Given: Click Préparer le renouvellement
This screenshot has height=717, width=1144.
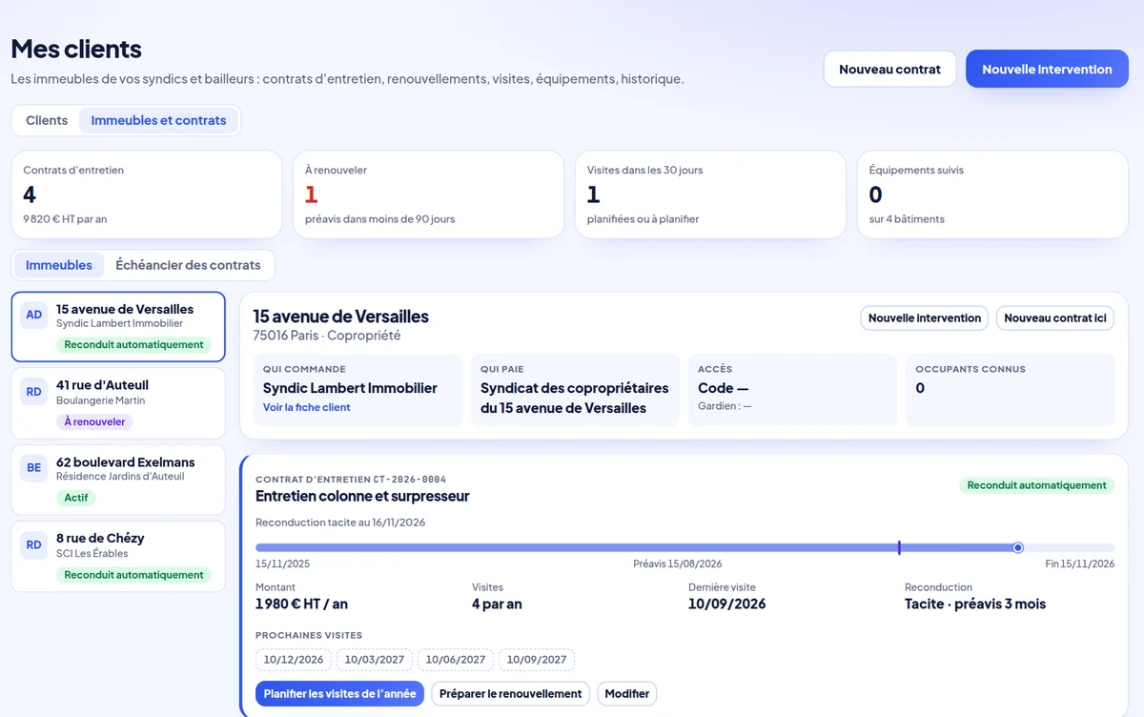Looking at the screenshot, I should pyautogui.click(x=510, y=693).
